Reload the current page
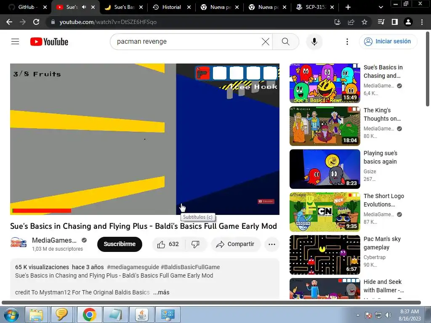431x323 pixels. (x=36, y=22)
